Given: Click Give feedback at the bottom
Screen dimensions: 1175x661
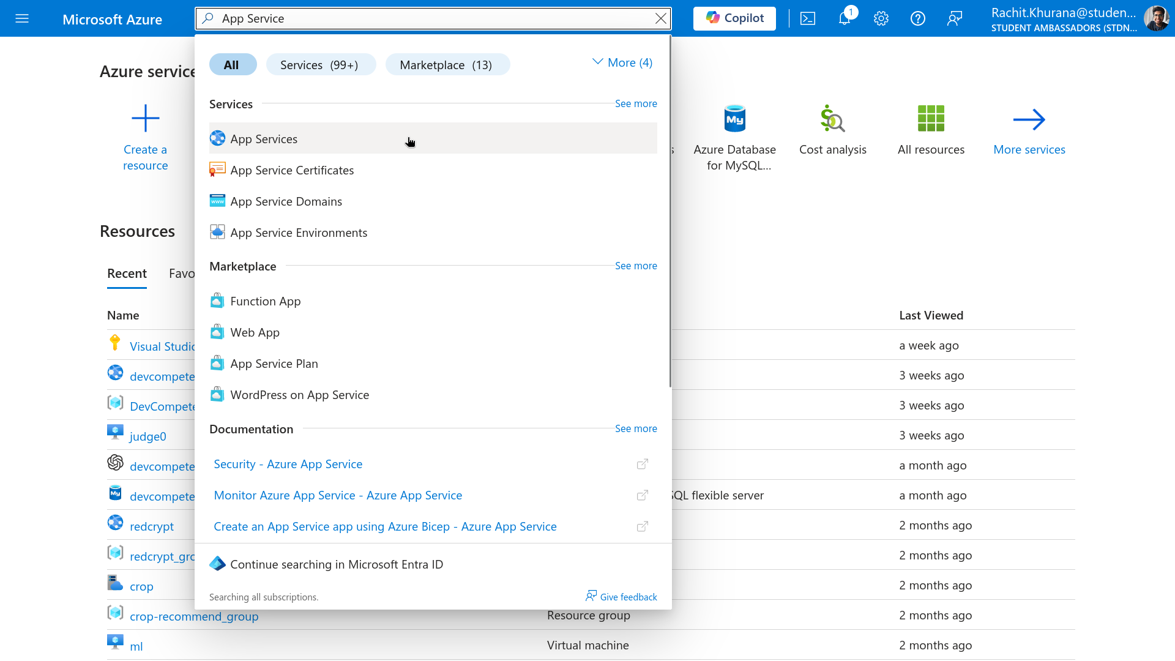Looking at the screenshot, I should pos(628,597).
